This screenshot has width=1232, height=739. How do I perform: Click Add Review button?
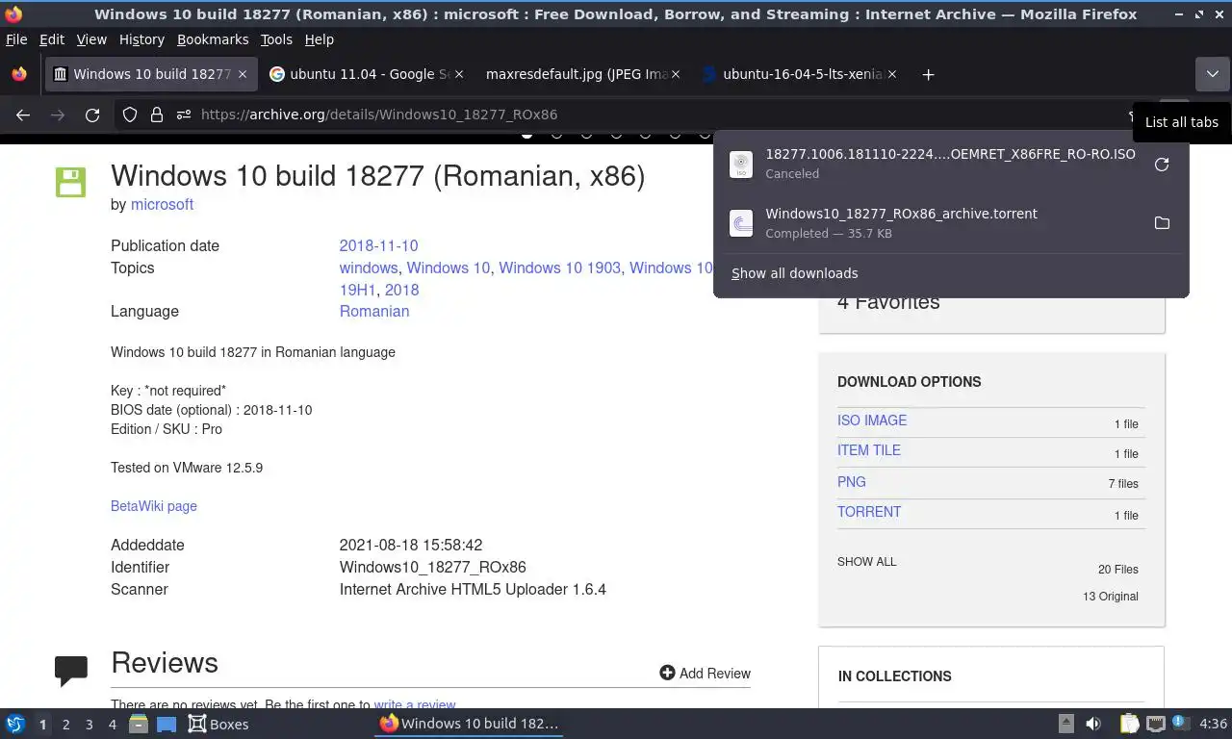point(706,674)
